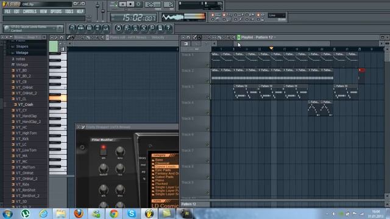Screen dimensions: 390x219
Task: Open Firefox from the taskbar
Action: [79, 214]
